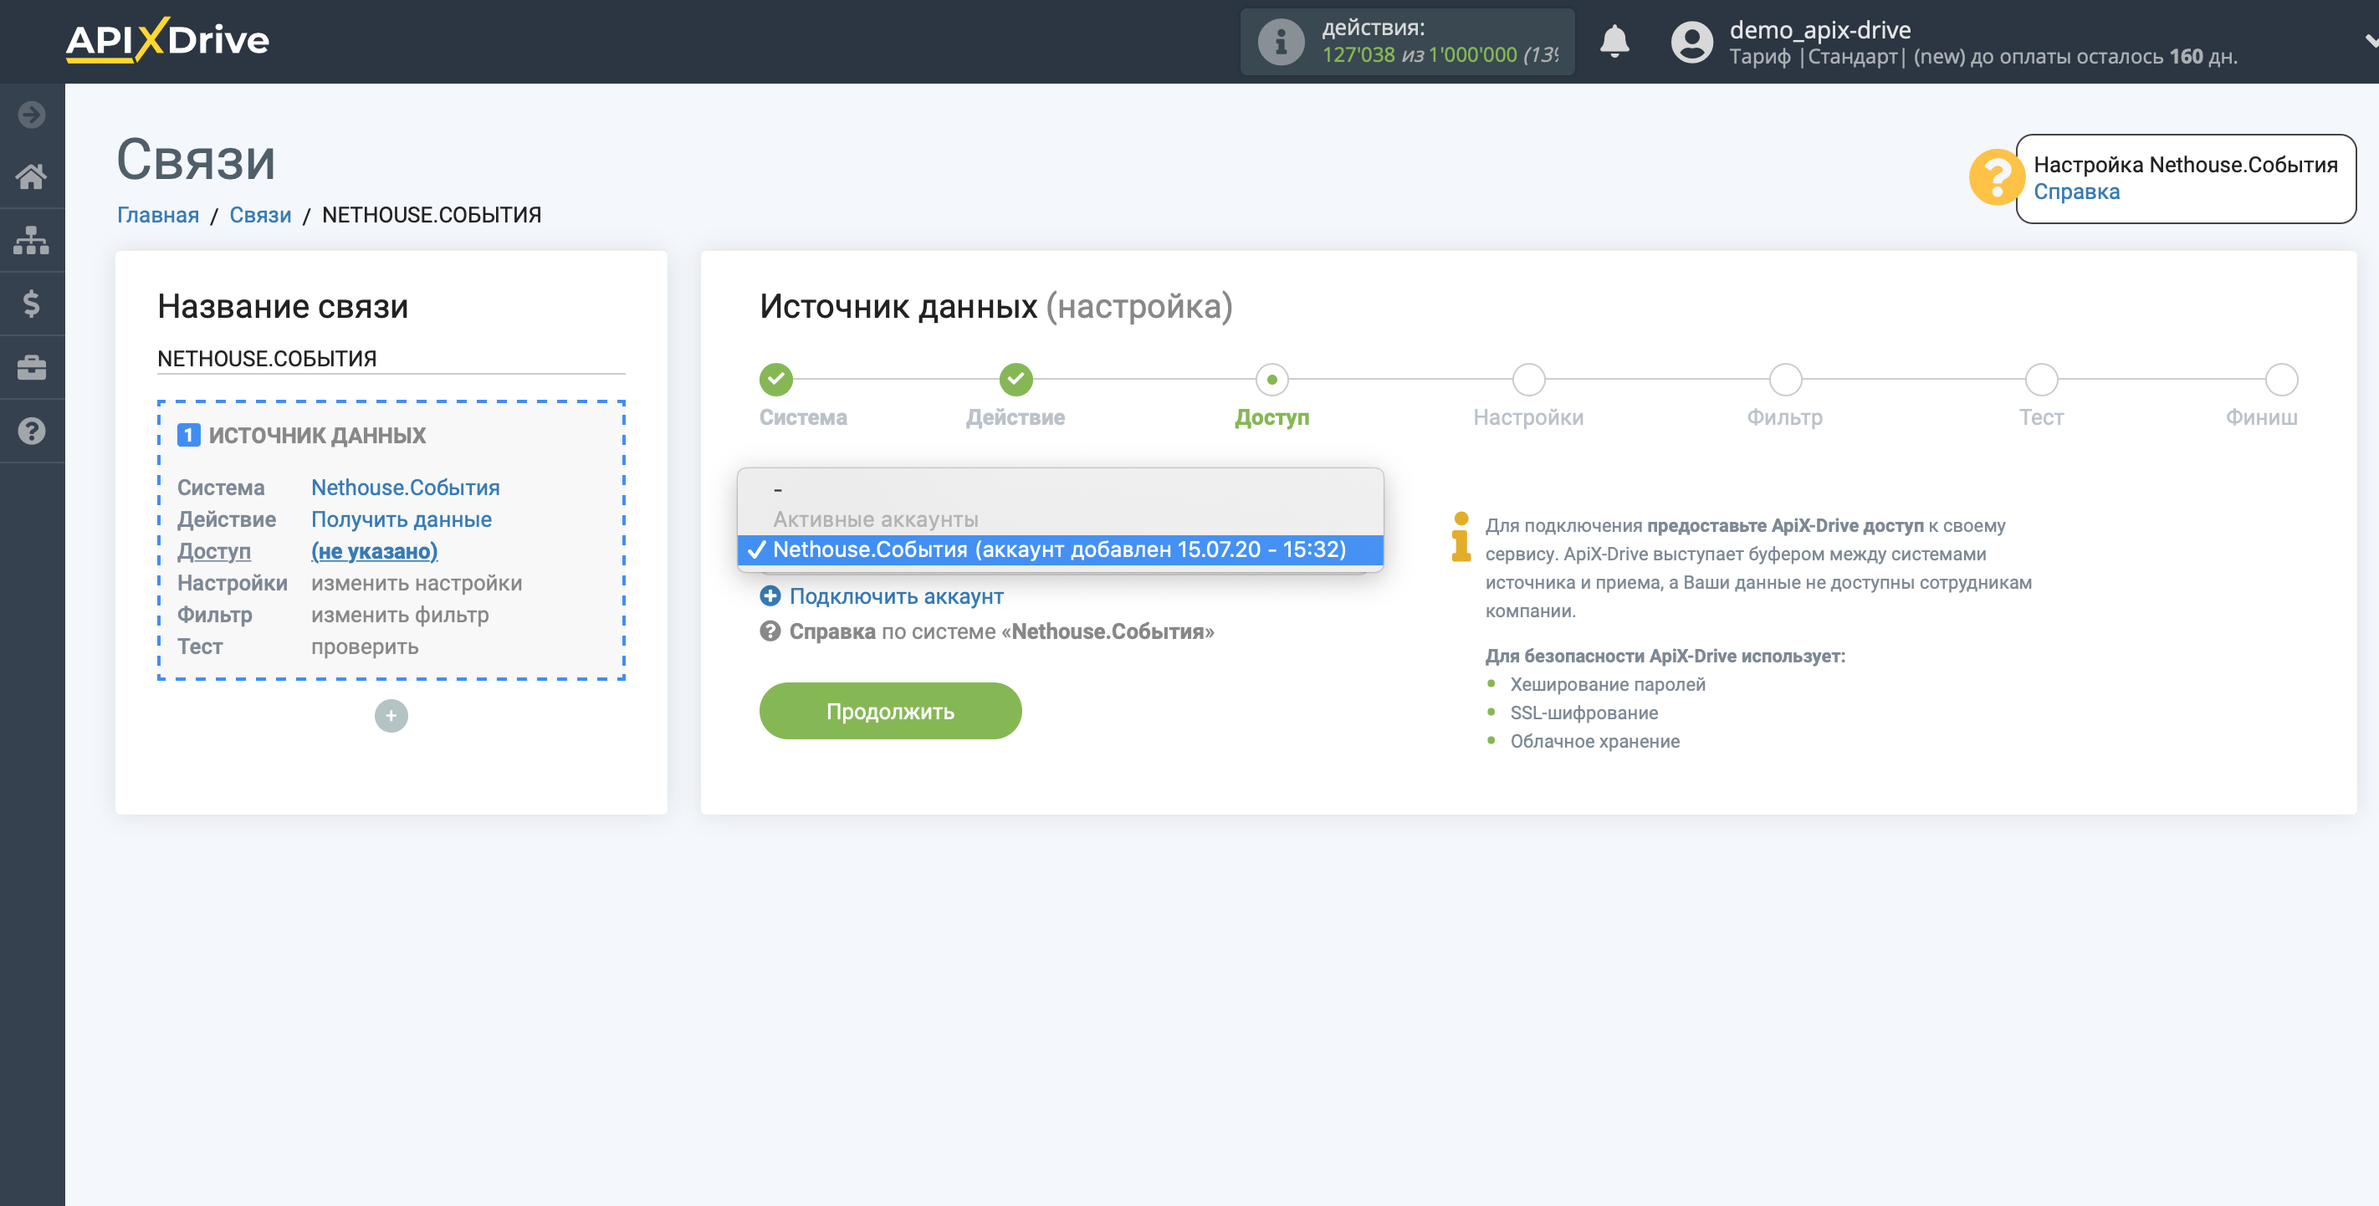Open briefcase icon in sidebar
Viewport: 2379px width, 1206px height.
[x=32, y=367]
